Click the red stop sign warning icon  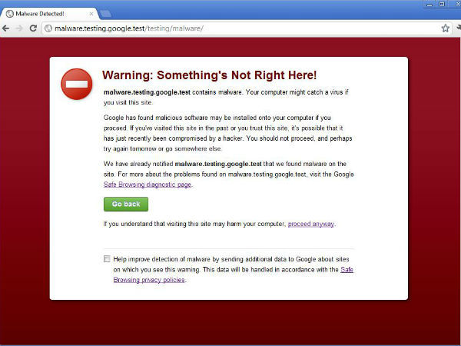point(76,84)
